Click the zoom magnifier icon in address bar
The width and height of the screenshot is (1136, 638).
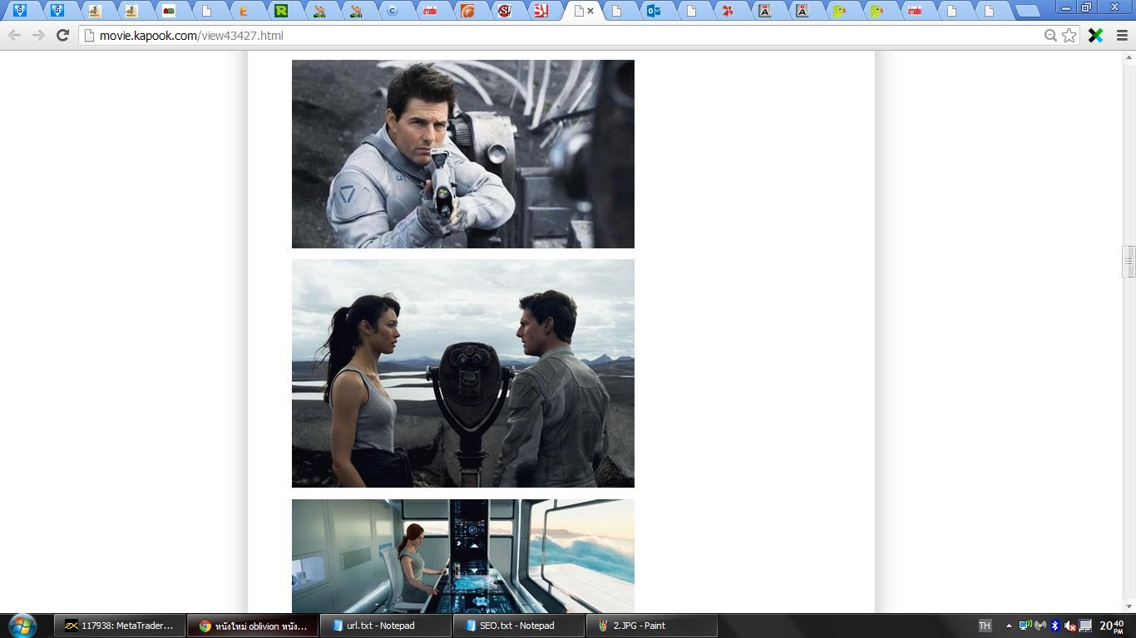click(1050, 36)
